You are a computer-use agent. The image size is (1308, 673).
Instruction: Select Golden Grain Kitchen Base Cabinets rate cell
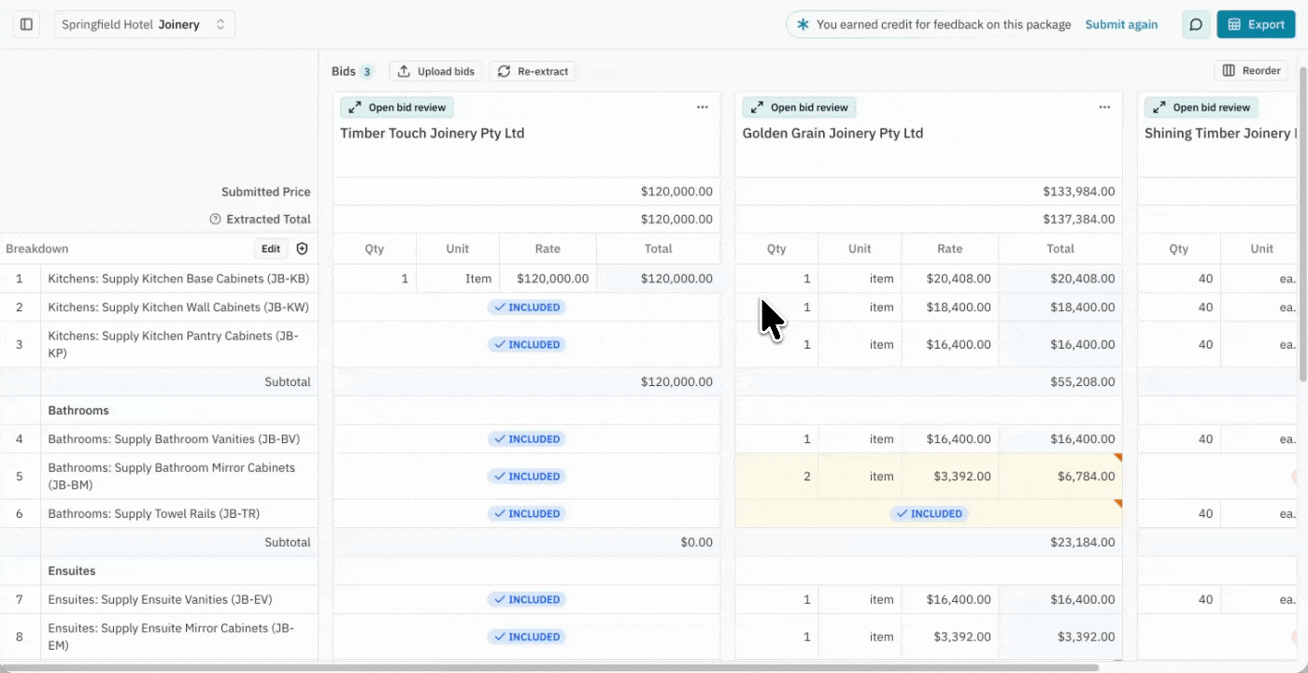pos(949,279)
